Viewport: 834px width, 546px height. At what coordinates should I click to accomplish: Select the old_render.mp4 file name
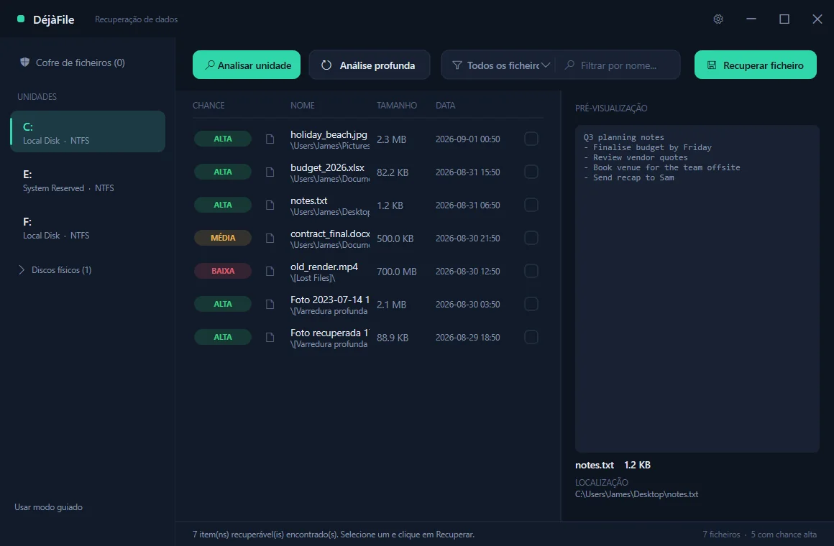[324, 267]
